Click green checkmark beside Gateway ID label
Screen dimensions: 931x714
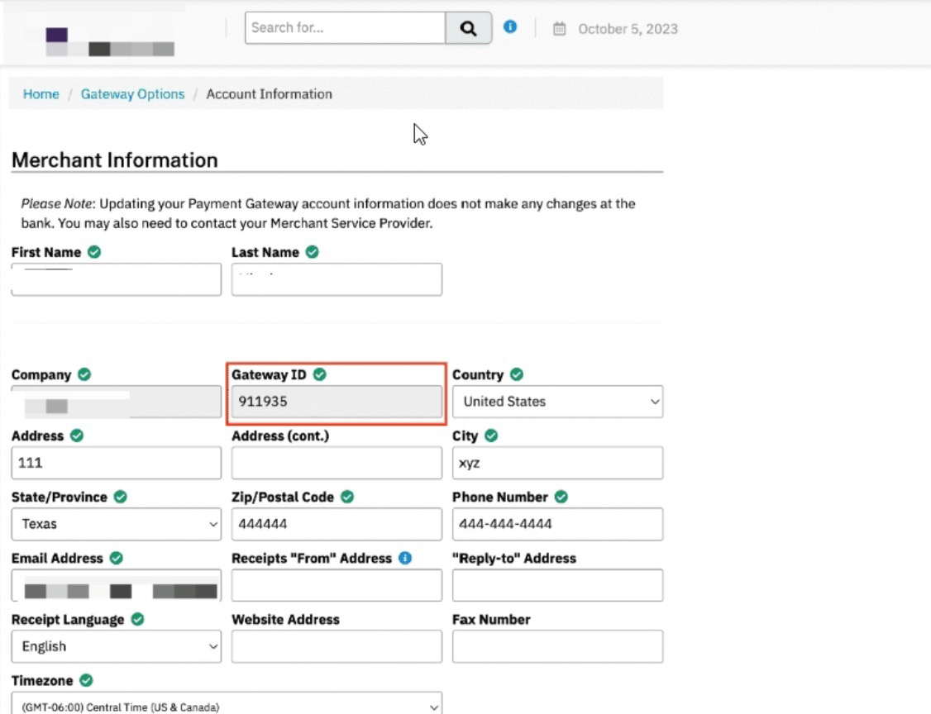(x=320, y=375)
